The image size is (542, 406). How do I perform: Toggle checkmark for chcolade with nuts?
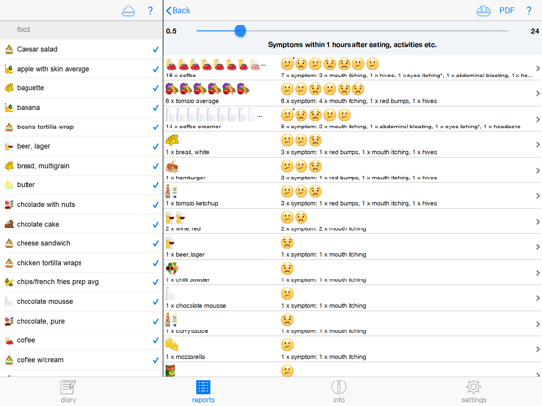point(156,204)
